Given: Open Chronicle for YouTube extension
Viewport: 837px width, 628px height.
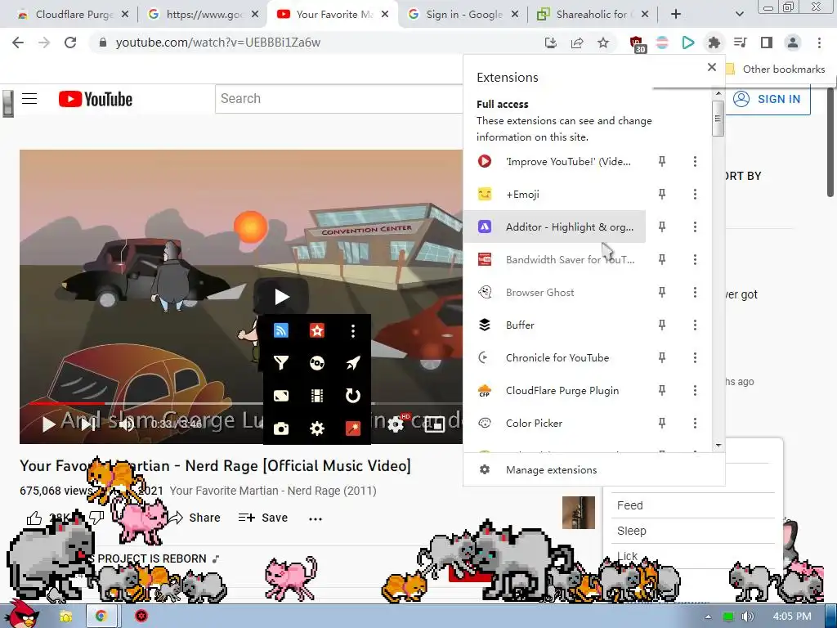Looking at the screenshot, I should point(555,358).
